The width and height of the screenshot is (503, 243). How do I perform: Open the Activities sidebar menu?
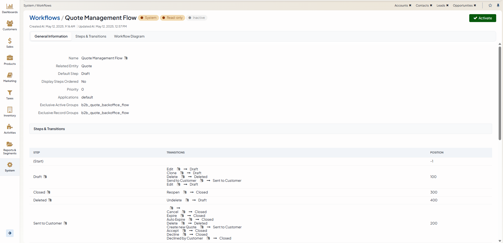[10, 129]
